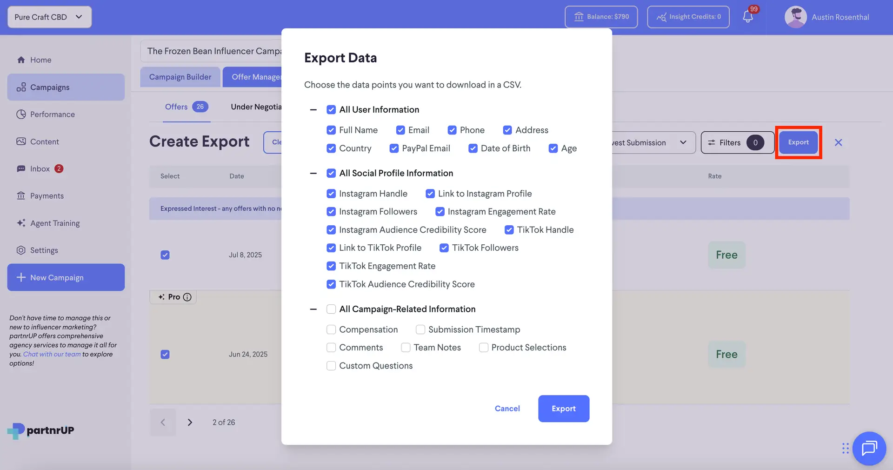This screenshot has height=470, width=893.
Task: Uncheck the PayPal Email checkbox
Action: [394, 148]
